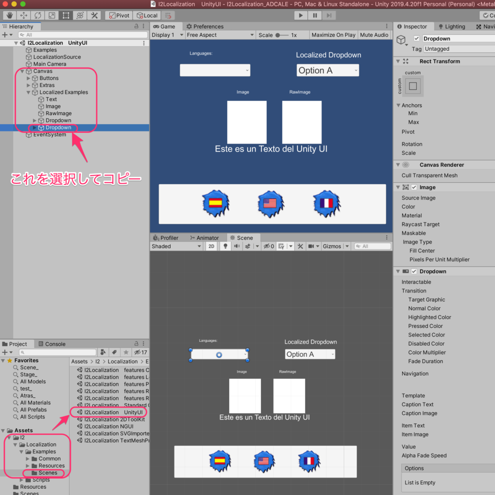Switch to the Console tab
This screenshot has width=495, height=495.
pyautogui.click(x=55, y=344)
